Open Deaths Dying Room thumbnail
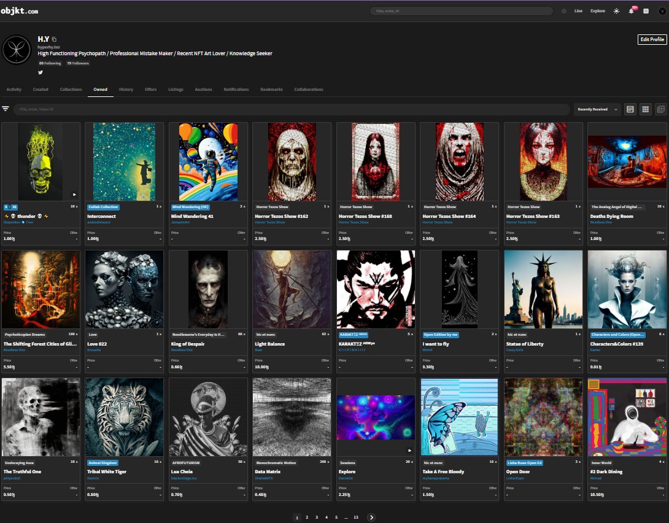Screen dimensions: 669x523 tap(627, 161)
